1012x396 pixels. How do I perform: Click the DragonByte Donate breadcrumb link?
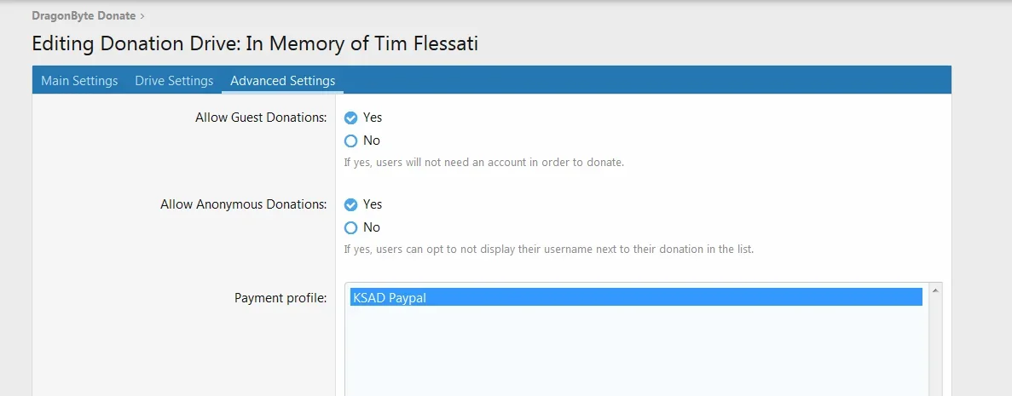click(x=84, y=15)
